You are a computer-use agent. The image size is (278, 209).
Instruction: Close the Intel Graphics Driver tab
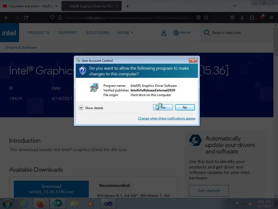117,6
